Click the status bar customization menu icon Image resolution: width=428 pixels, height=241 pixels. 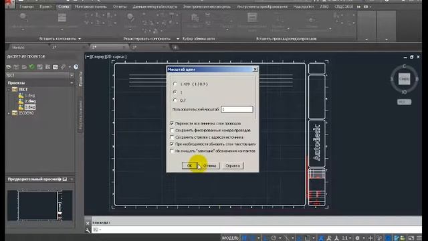[x=419, y=238]
